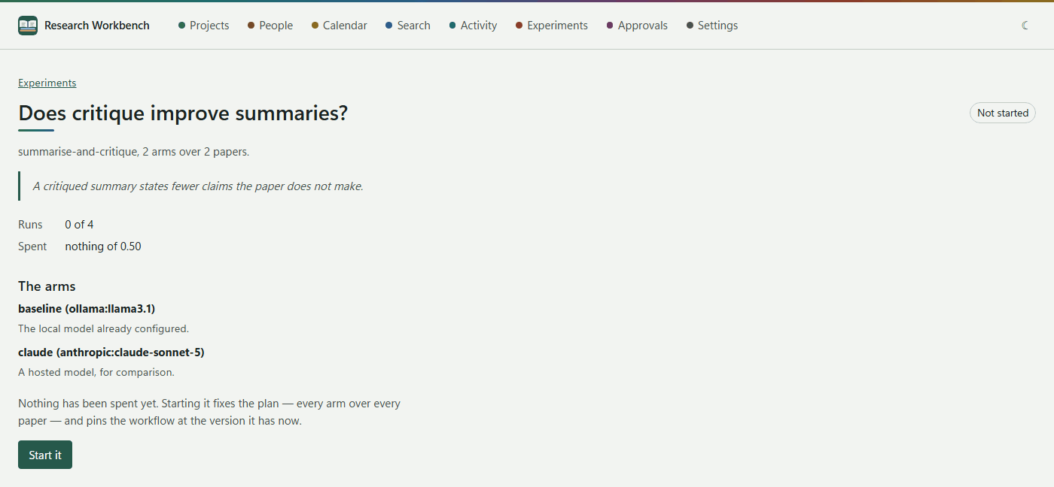Click the purple Approvals dot icon
The image size is (1054, 487).
610,26
